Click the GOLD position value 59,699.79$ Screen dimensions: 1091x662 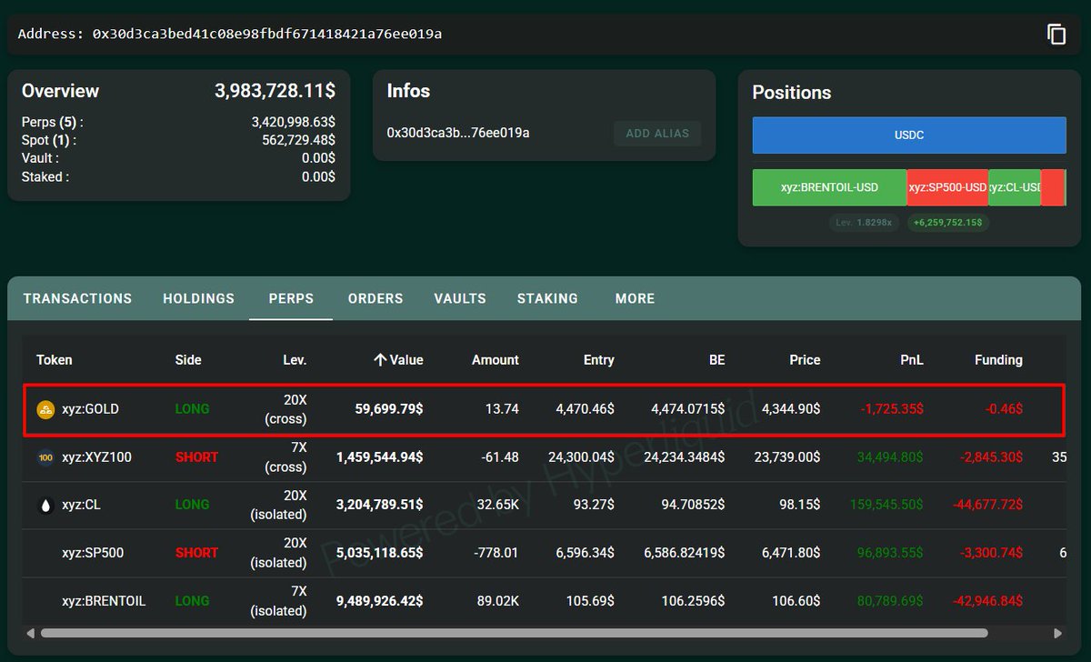tap(388, 409)
